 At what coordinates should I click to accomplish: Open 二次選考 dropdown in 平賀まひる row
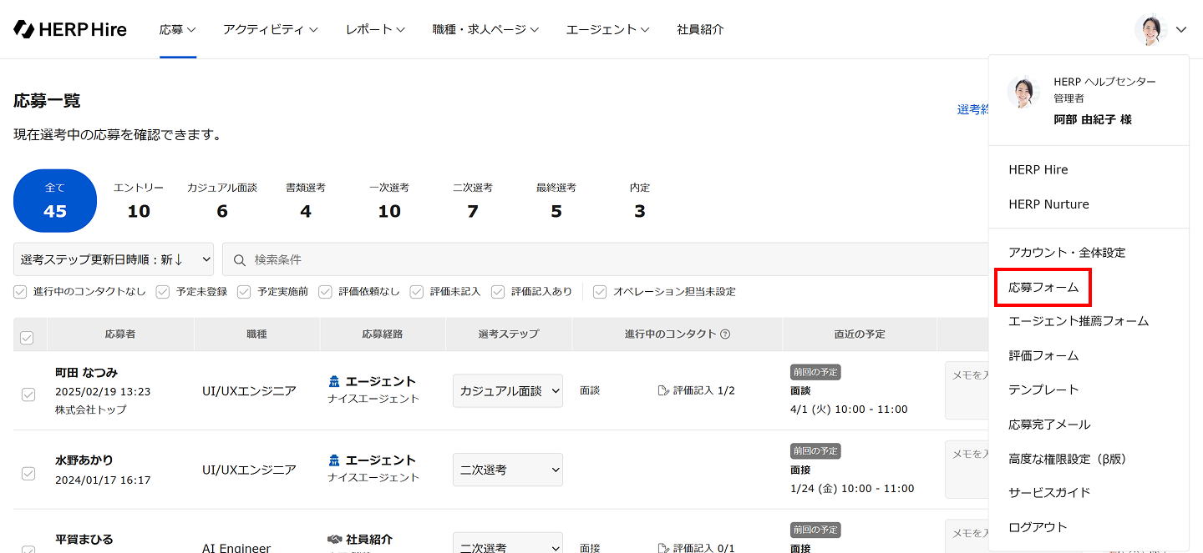pos(508,543)
